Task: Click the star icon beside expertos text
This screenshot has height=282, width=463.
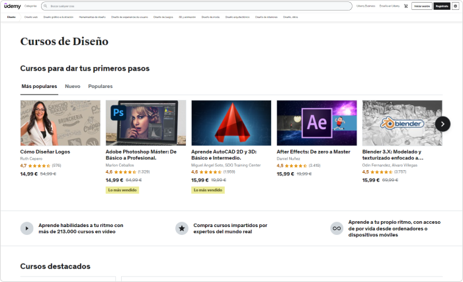Action: tap(182, 228)
